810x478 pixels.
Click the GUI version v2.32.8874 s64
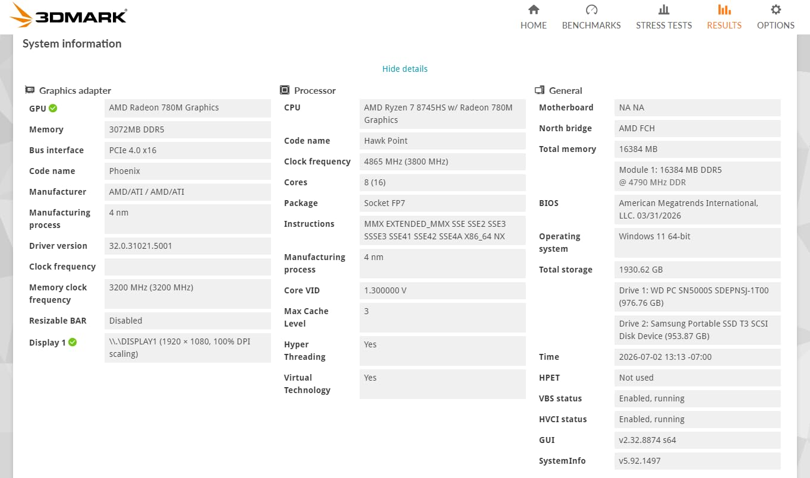pyautogui.click(x=698, y=440)
